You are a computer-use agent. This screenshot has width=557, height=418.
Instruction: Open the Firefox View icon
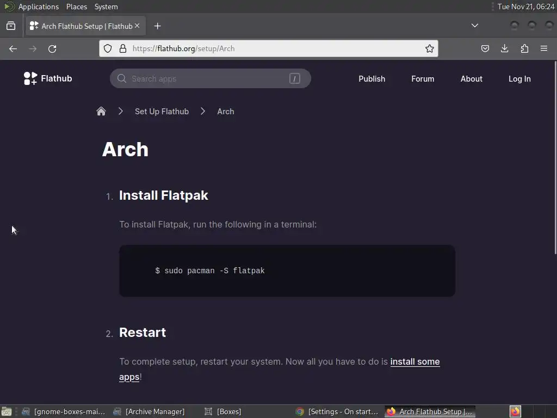(11, 26)
